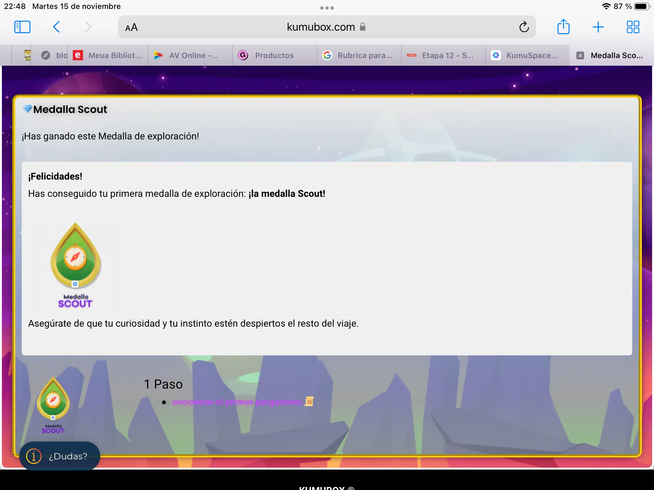Screen dimensions: 654x490
Task: Tap the kumubox.com address field
Action: pyautogui.click(x=321, y=27)
